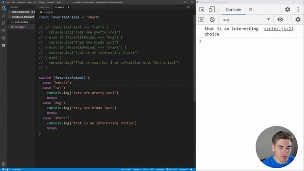Screen dimensions: 304x171
Task: Click the unsaved dot on script.js tab
Action: click(68, 7)
